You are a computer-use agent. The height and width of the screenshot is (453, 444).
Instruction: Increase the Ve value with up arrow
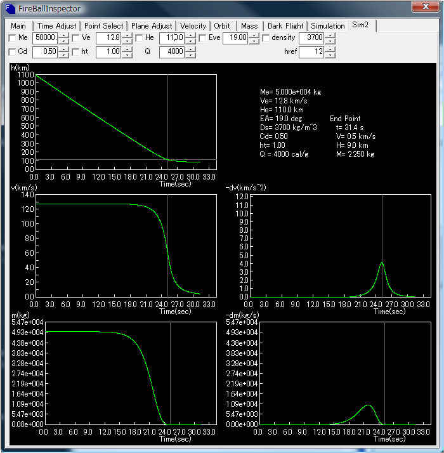(127, 36)
